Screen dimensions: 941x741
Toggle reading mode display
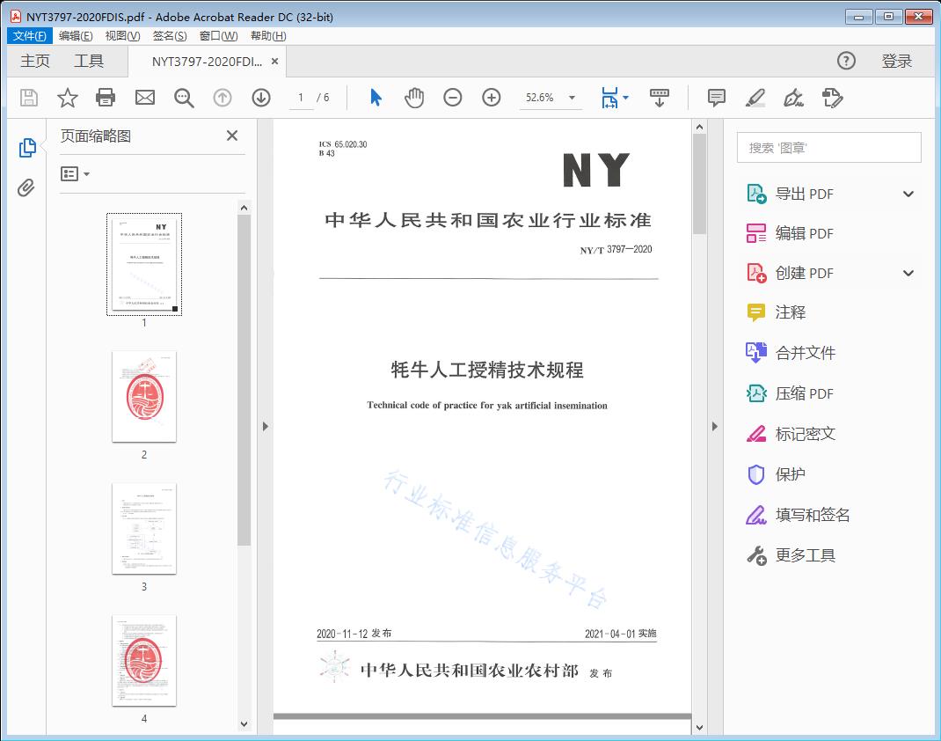(x=660, y=98)
